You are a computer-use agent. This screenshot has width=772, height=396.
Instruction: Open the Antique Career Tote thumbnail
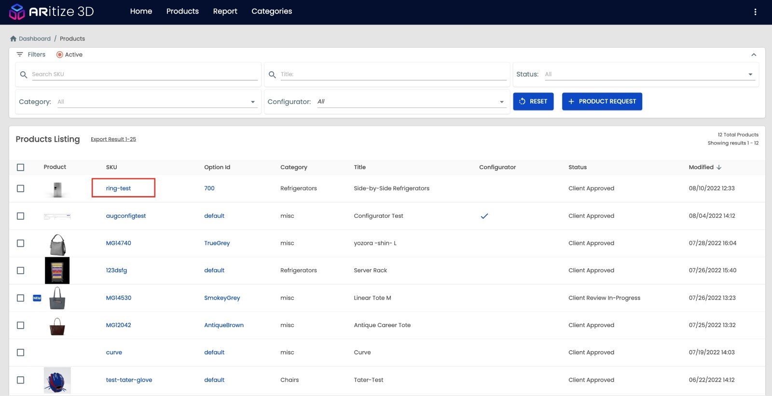(57, 326)
